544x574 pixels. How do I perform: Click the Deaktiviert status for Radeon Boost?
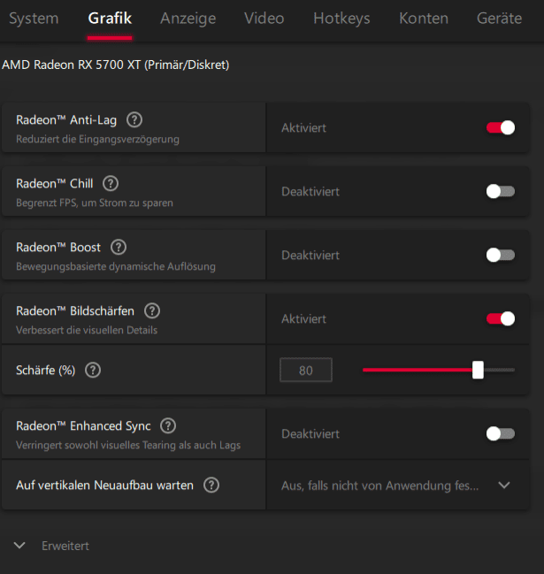click(310, 256)
